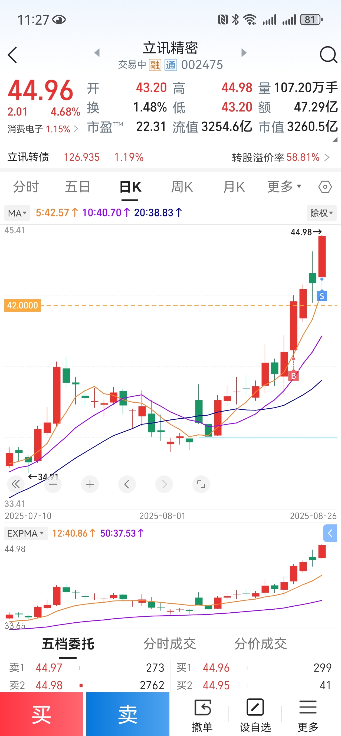The height and width of the screenshot is (736, 341).
Task: Jump to earliest data with double-left arrow
Action: (x=16, y=484)
